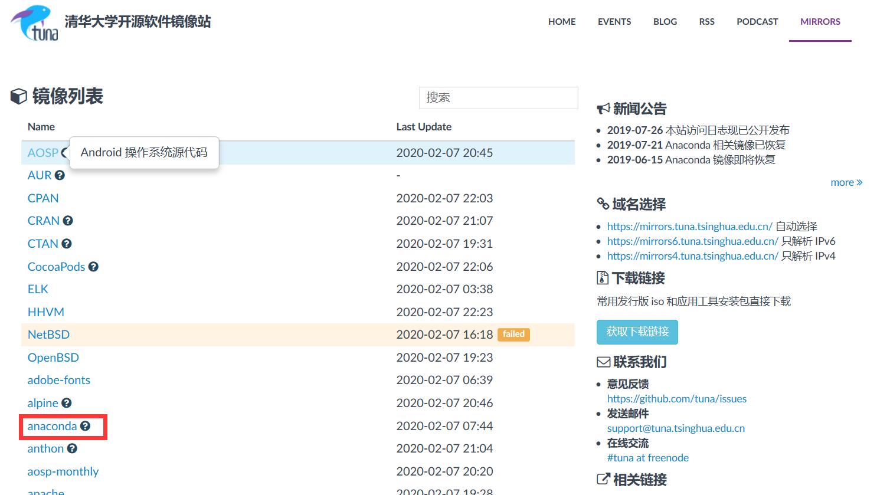890x495 pixels.
Task: Click the Name column header
Action: coord(41,127)
